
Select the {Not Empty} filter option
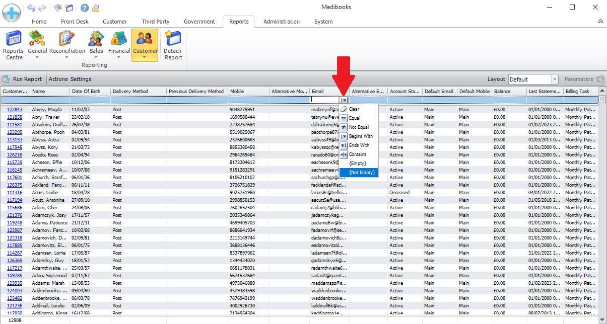[x=362, y=173]
